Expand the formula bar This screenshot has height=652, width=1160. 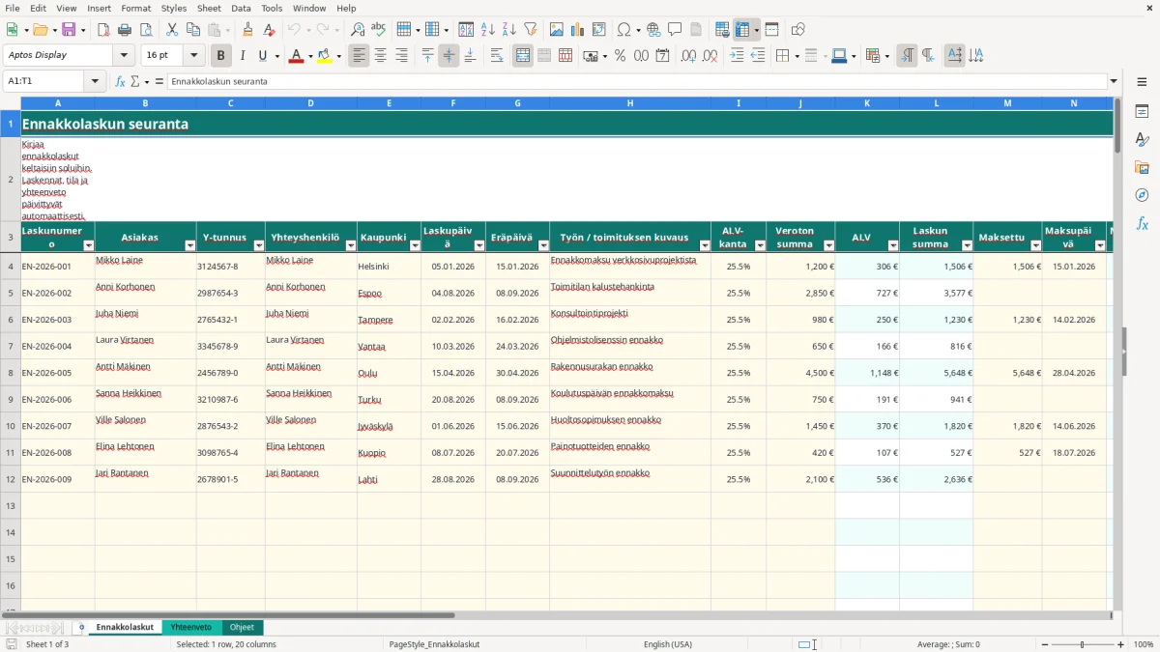[x=1114, y=82]
